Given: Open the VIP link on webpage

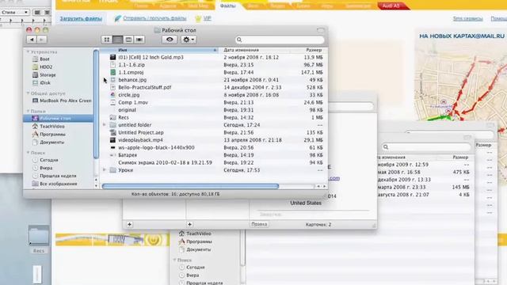Looking at the screenshot, I should (x=207, y=18).
